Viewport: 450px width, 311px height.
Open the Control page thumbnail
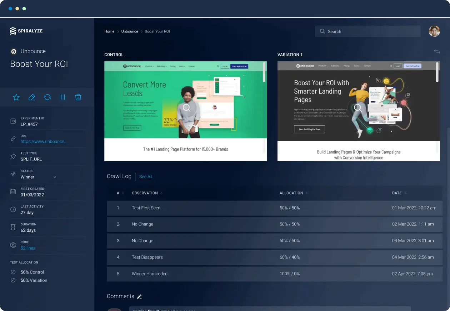[x=185, y=111]
